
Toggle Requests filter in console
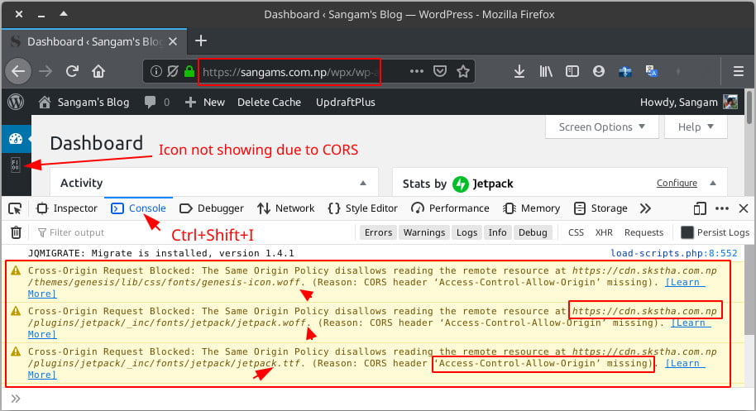(x=644, y=232)
